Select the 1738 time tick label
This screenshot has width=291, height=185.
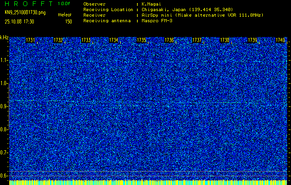click(x=225, y=40)
